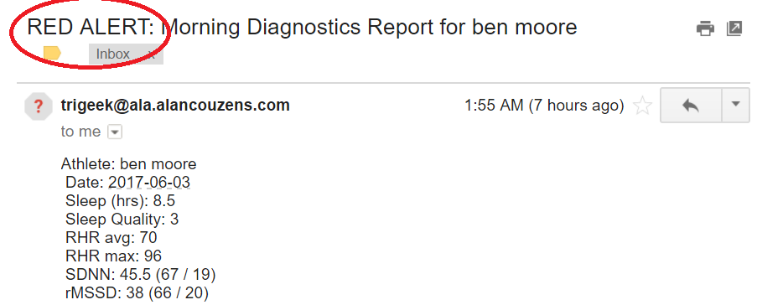Remove the Inbox label with x
The height and width of the screenshot is (305, 757).
click(151, 54)
